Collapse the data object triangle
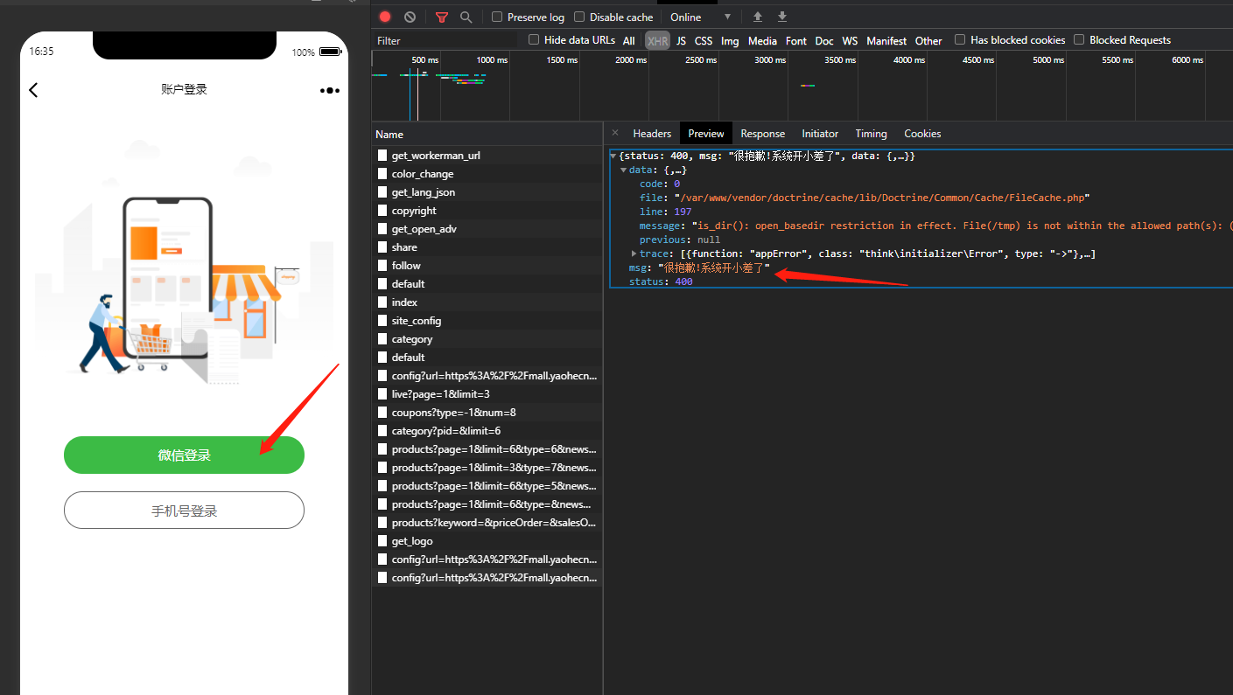 coord(624,170)
